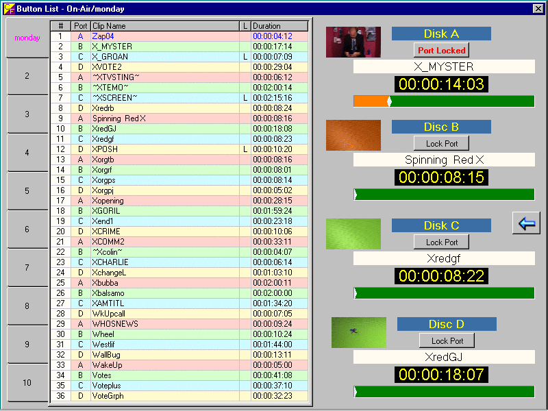
Task: Click the application icon in title bar
Action: click(8, 8)
